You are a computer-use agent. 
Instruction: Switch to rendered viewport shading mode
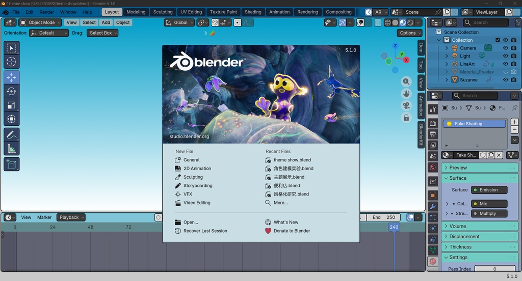tap(410, 22)
